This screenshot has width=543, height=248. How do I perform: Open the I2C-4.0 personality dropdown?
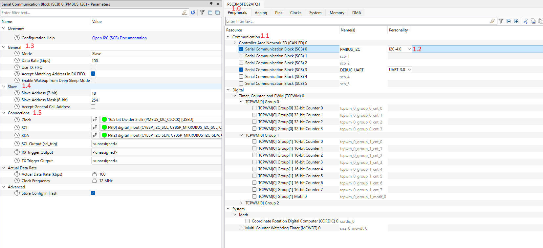coord(409,49)
